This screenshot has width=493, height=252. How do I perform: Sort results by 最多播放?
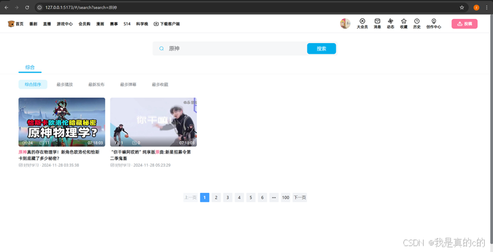coord(65,85)
